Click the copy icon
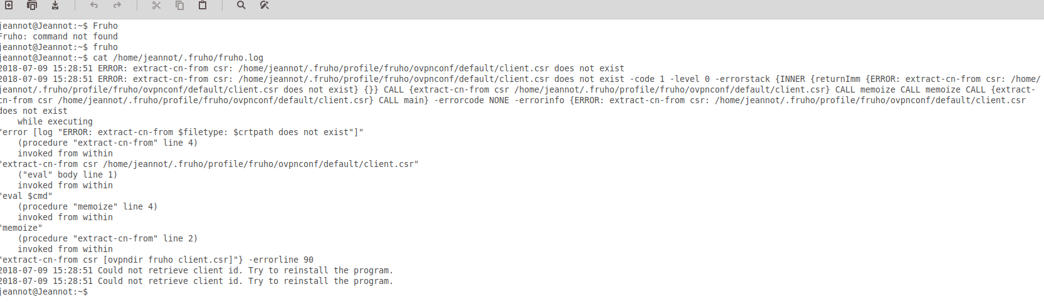1044x304 pixels. (x=179, y=5)
